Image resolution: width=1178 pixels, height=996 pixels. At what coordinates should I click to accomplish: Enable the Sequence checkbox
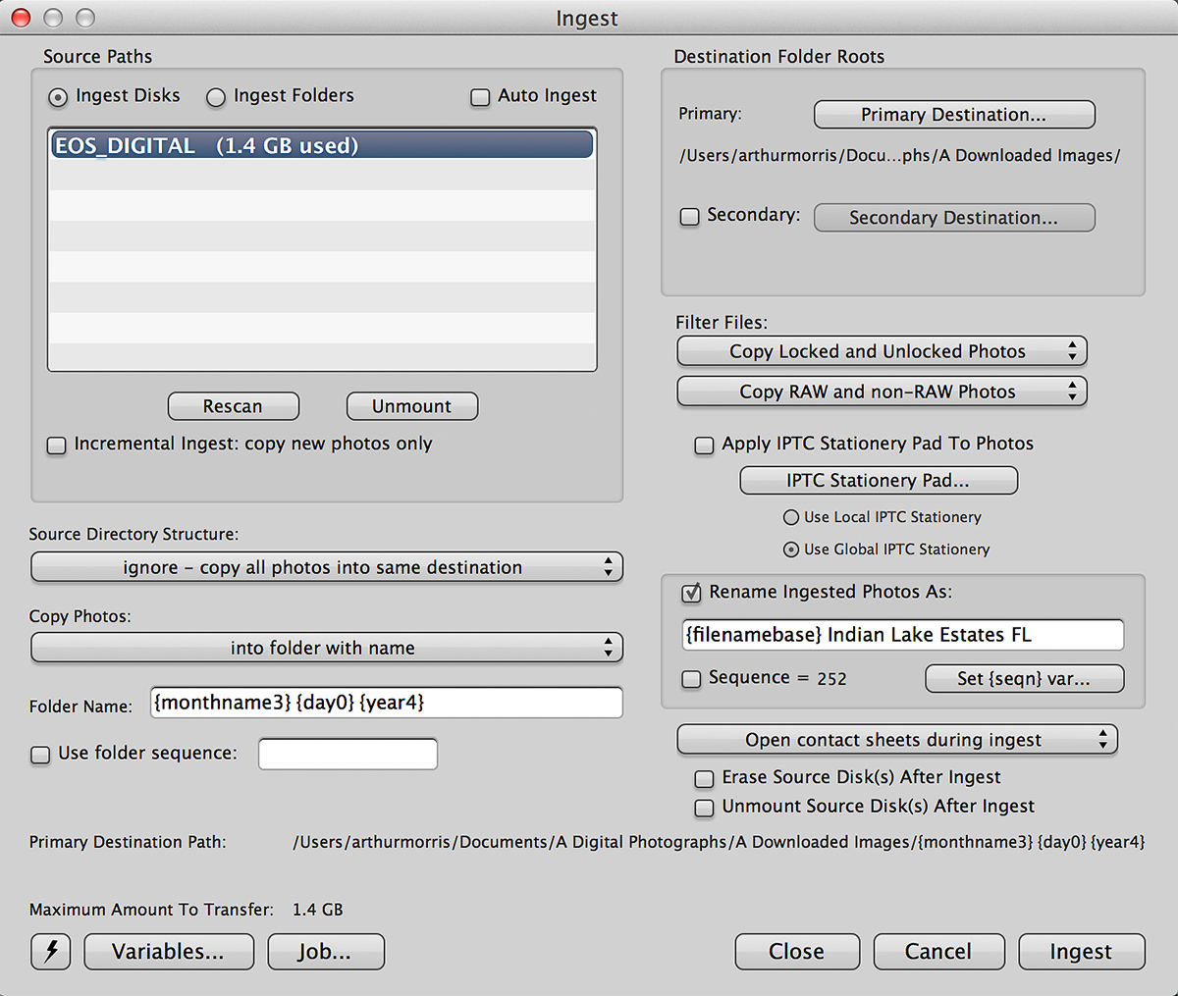pyautogui.click(x=691, y=679)
